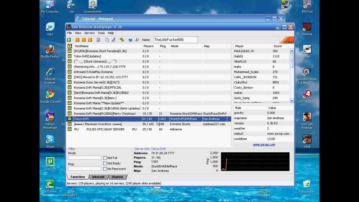Open Garena desktop icon
Viewport: 359px width, 202px height.
click(307, 29)
